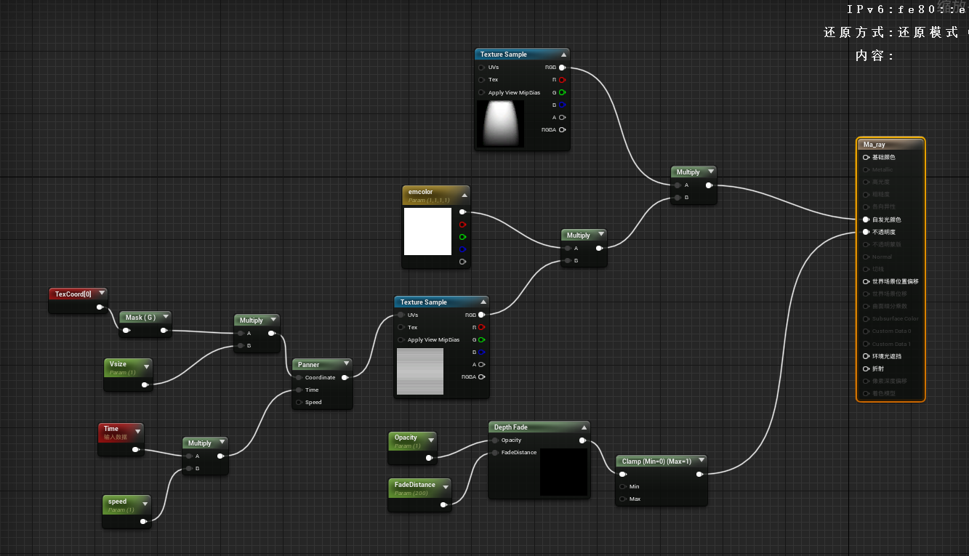
Task: Open the Panner node dropdown arrow
Action: click(x=346, y=365)
